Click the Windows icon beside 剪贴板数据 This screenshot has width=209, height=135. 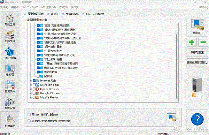[x=41, y=72]
